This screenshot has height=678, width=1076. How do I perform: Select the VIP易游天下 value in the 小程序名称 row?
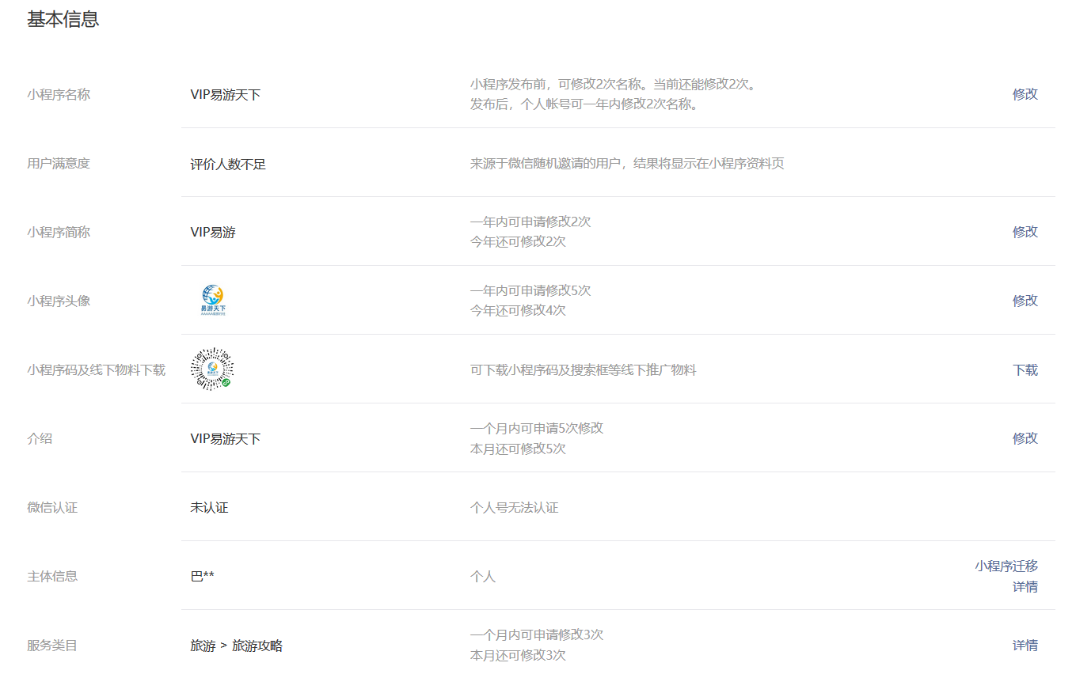coord(226,95)
